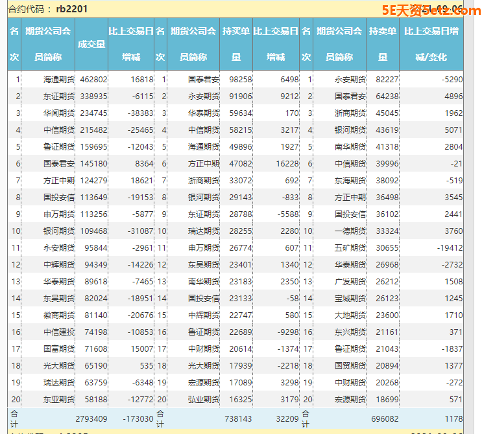
Task: Select 海通期货 beside volume 462802
Action: coord(59,80)
